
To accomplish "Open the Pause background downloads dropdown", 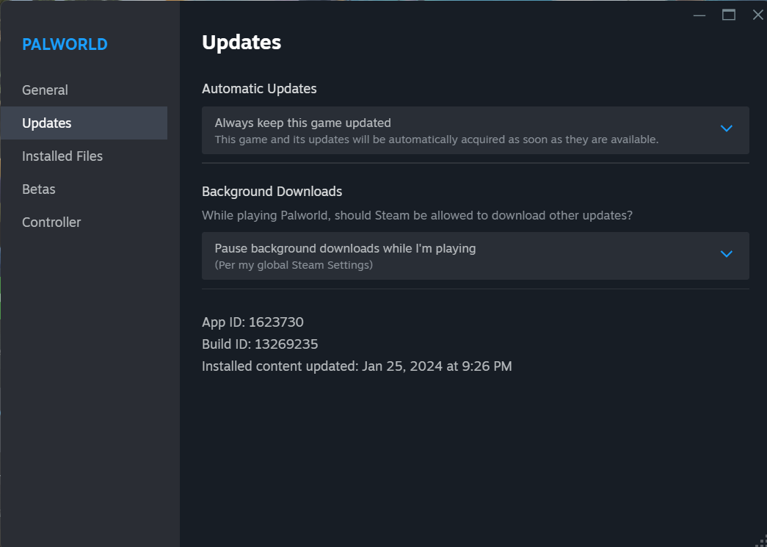I will coord(474,256).
